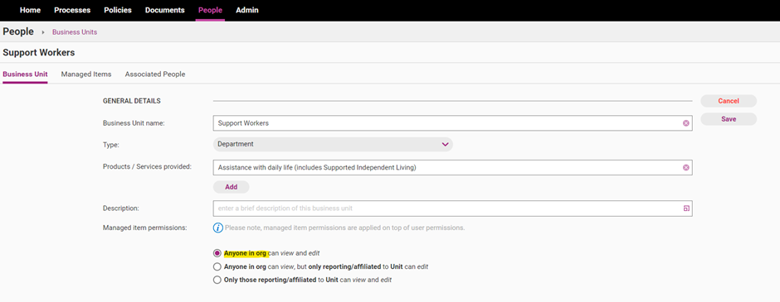Select 'only reporting/affiliated to Unit can edit' option

(217, 266)
